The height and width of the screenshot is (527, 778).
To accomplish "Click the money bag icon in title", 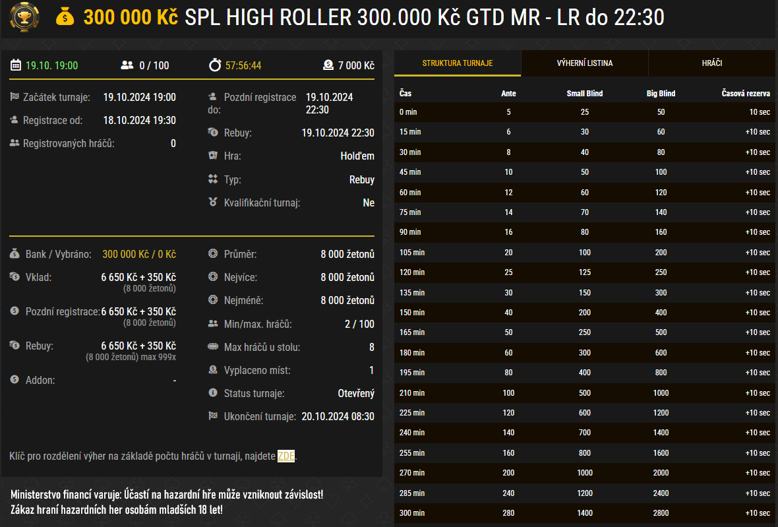I will 65,17.
